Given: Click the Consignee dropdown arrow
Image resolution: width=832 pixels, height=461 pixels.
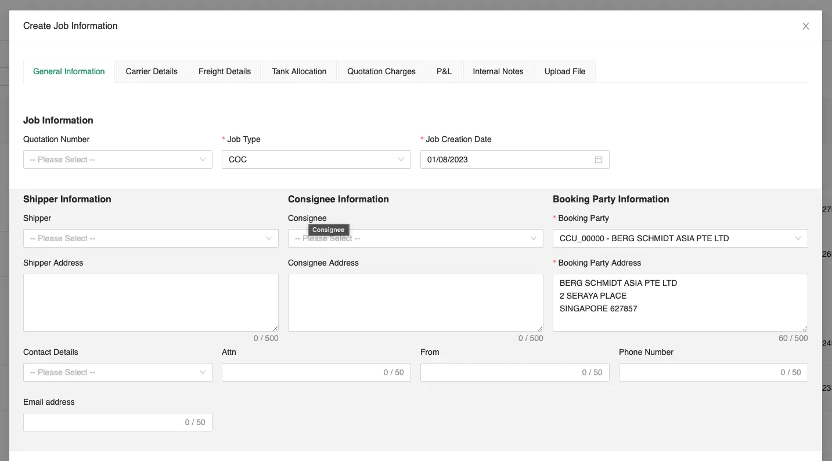Looking at the screenshot, I should tap(533, 238).
